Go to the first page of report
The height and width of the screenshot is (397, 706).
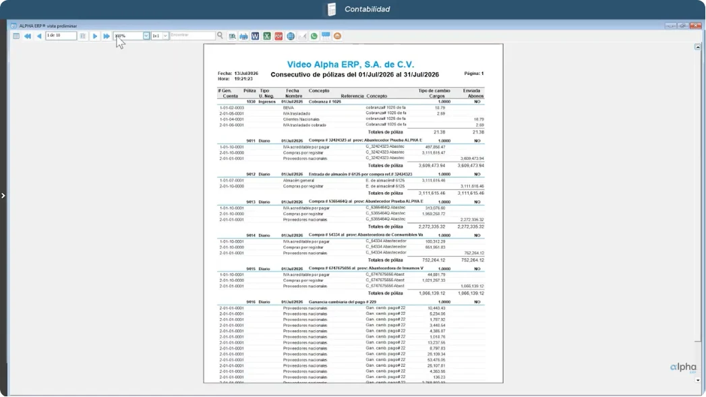click(x=28, y=36)
